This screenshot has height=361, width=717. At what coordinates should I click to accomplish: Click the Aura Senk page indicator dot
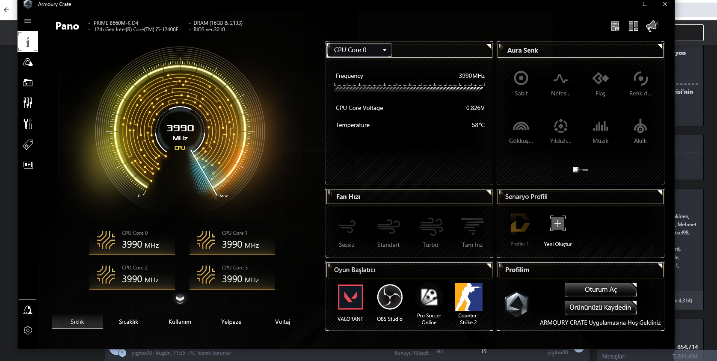(576, 170)
